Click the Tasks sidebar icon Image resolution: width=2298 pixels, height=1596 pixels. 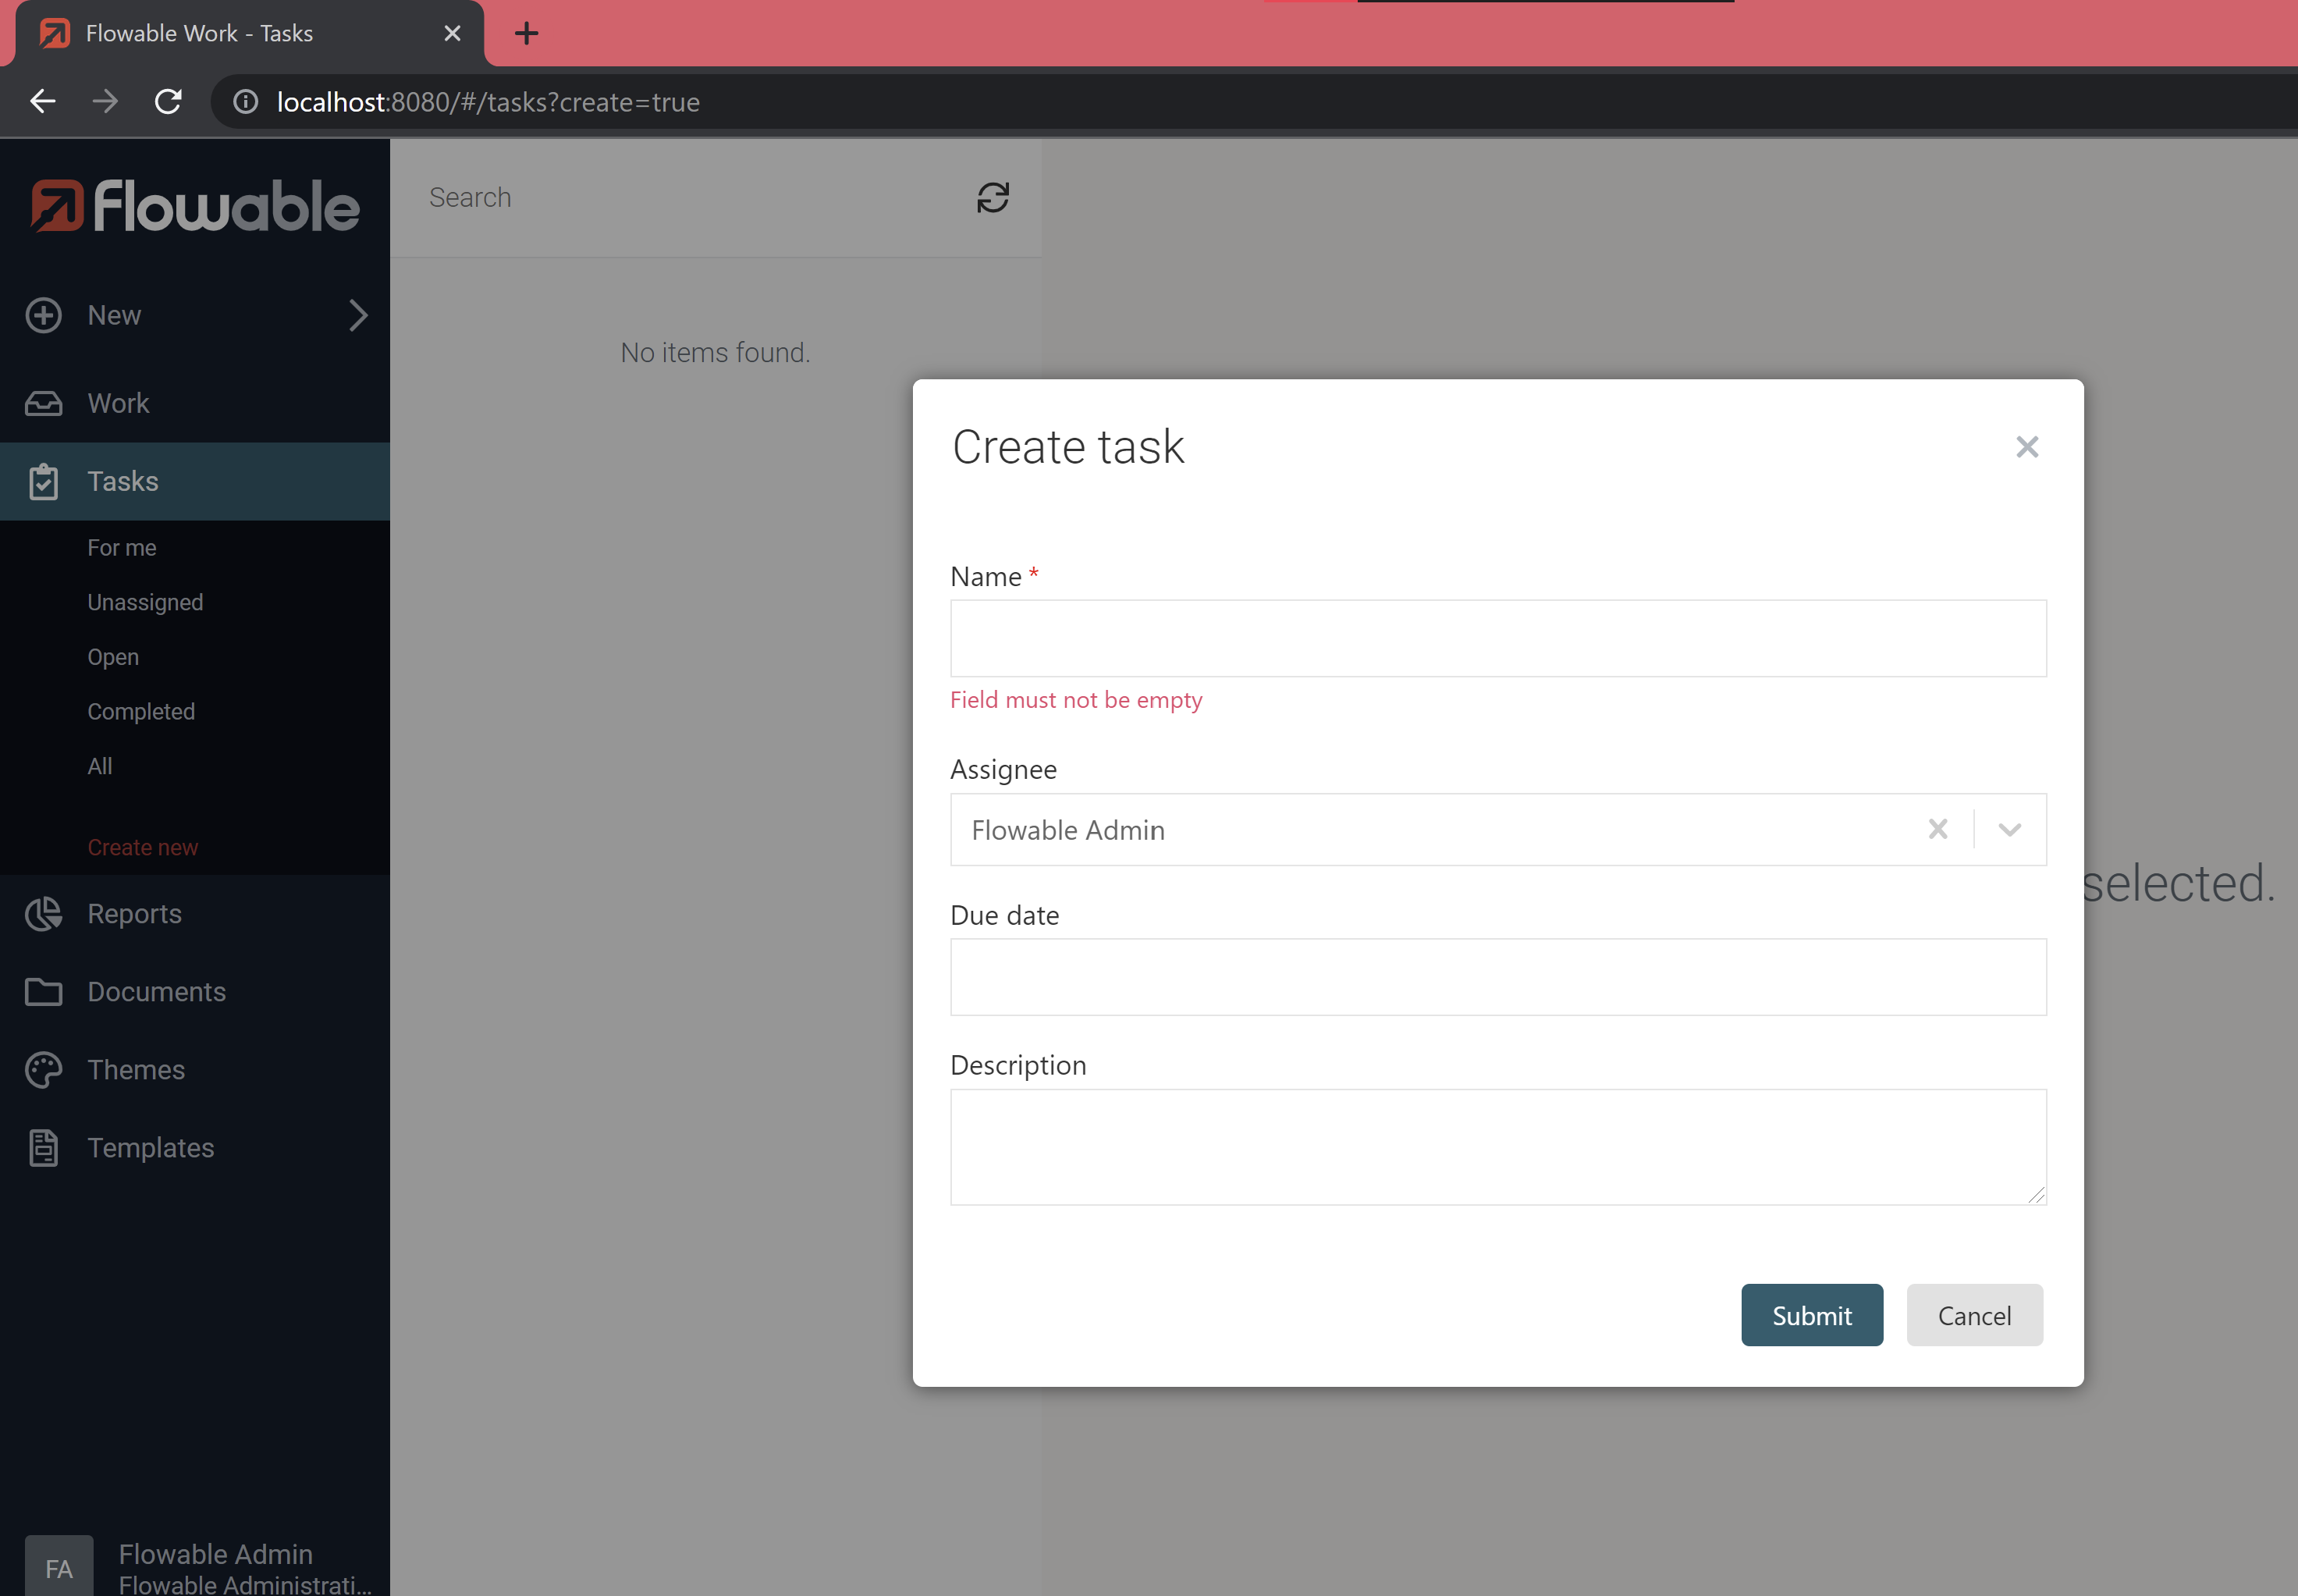[x=45, y=480]
